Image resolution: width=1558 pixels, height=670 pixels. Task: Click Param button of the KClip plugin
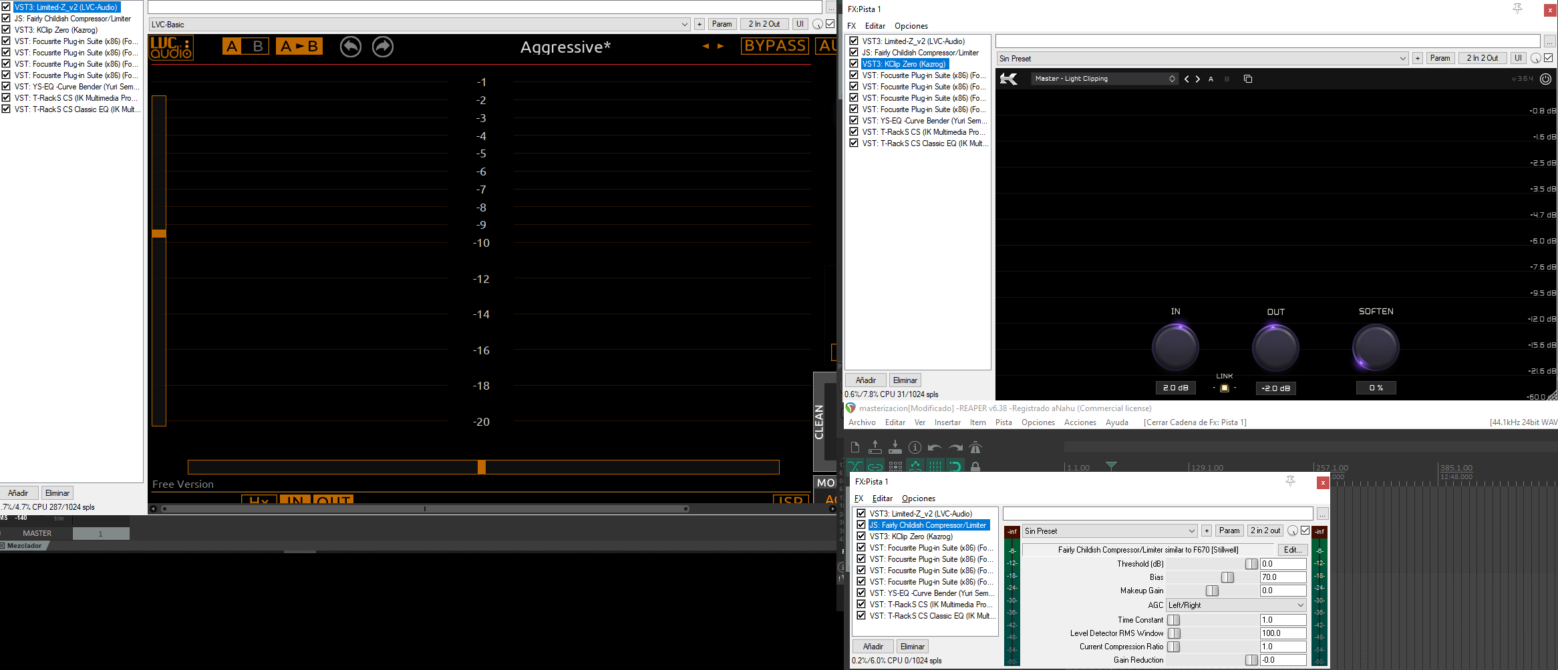[x=1440, y=58]
